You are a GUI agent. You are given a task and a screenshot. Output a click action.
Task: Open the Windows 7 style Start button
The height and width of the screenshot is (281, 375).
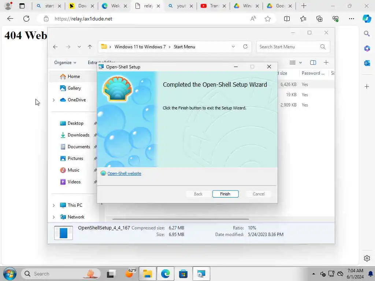(10, 274)
